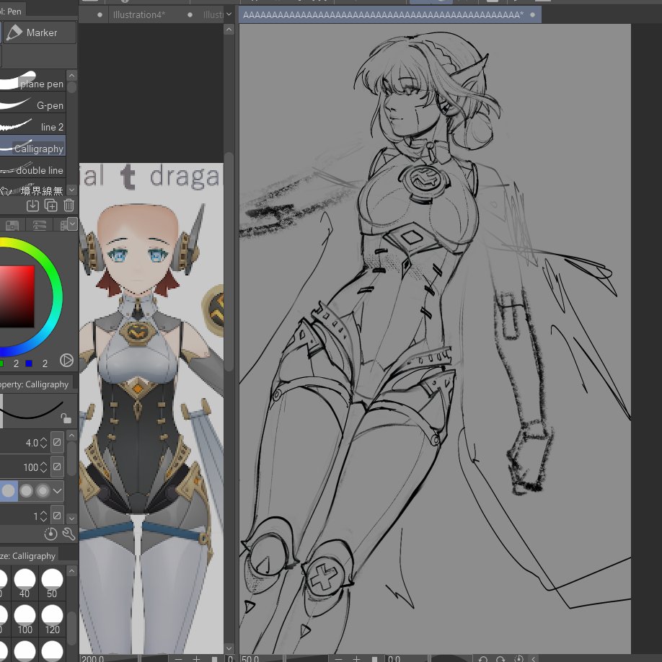Open sub tool detail wrench icon

click(x=69, y=534)
